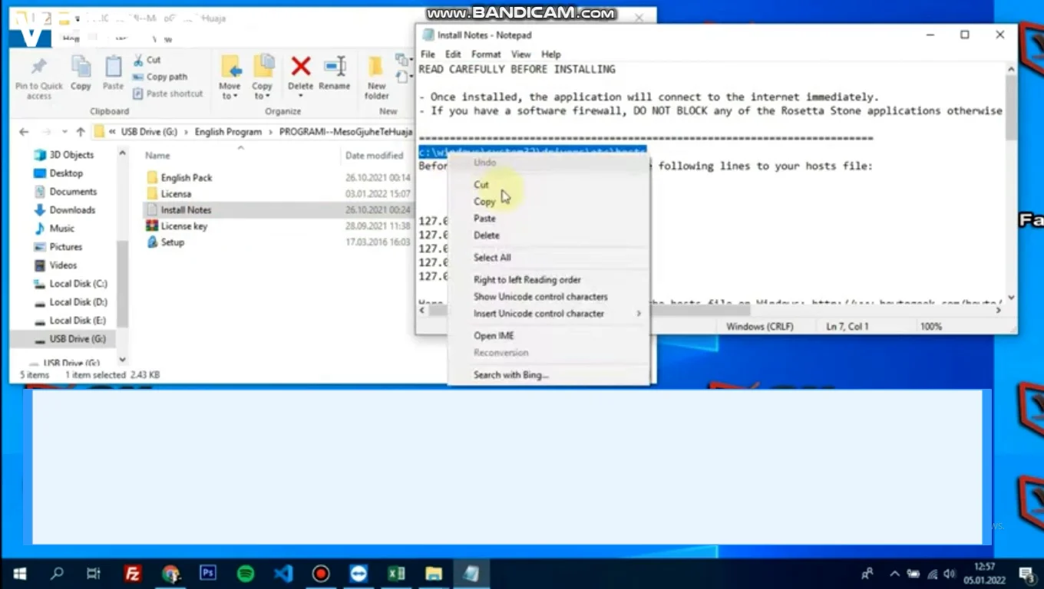
Task: Open Visual Studio Code from taskbar
Action: pos(283,574)
